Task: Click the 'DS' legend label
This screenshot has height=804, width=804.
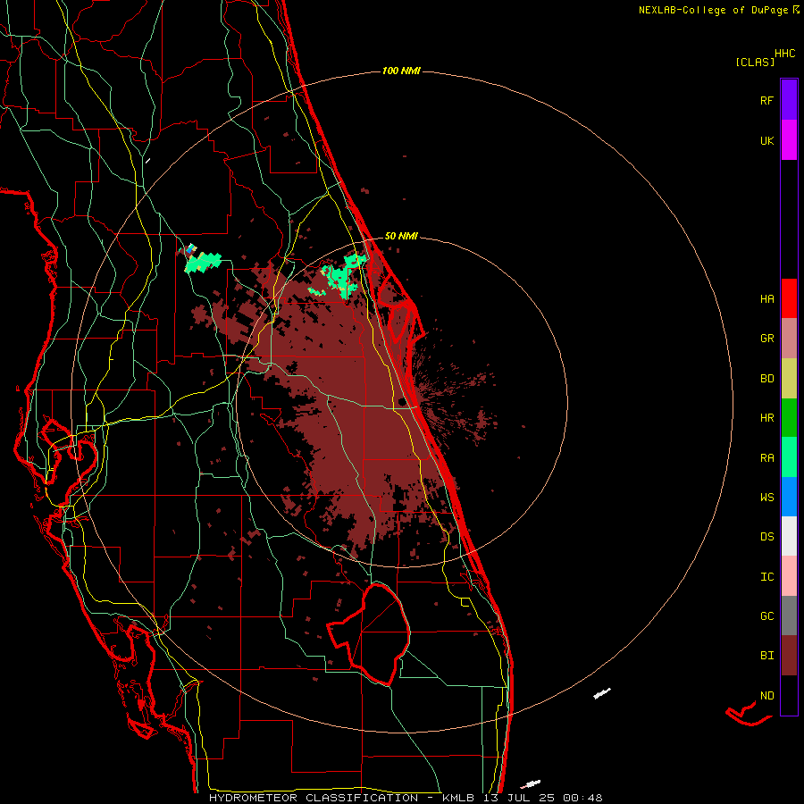Action: click(766, 537)
